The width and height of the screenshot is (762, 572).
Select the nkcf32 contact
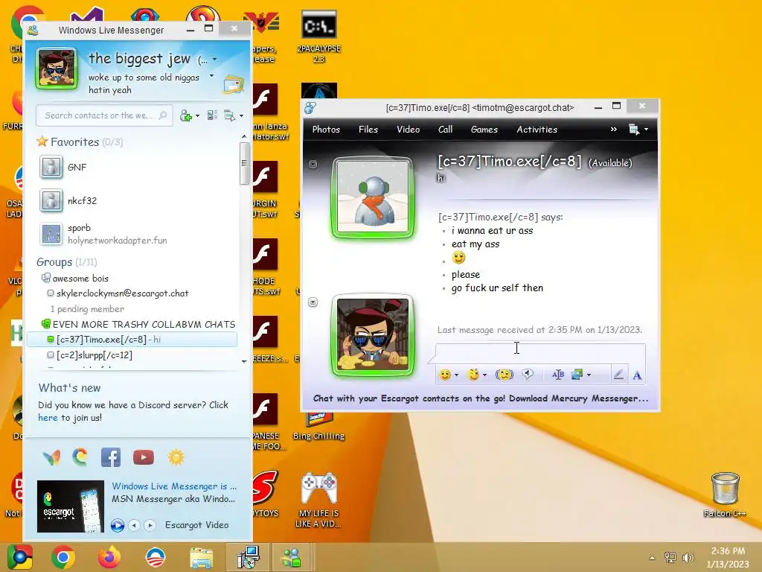point(82,200)
